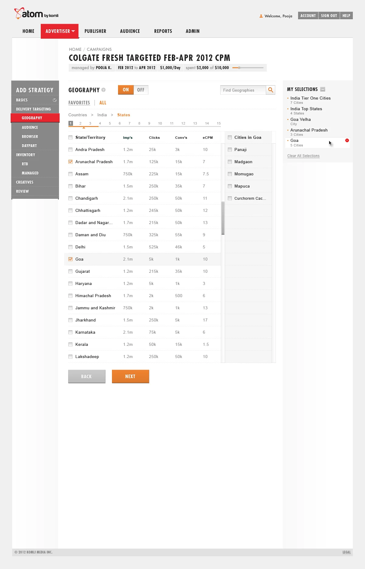Check the Karnataka checkbox
This screenshot has width=365, height=569.
click(x=71, y=332)
